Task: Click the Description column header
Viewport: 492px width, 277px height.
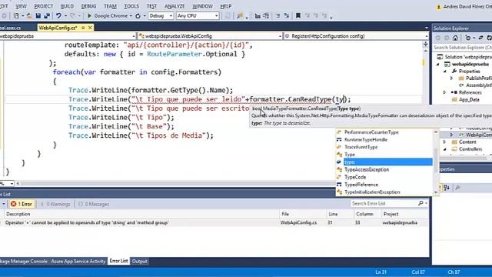Action: point(141,214)
